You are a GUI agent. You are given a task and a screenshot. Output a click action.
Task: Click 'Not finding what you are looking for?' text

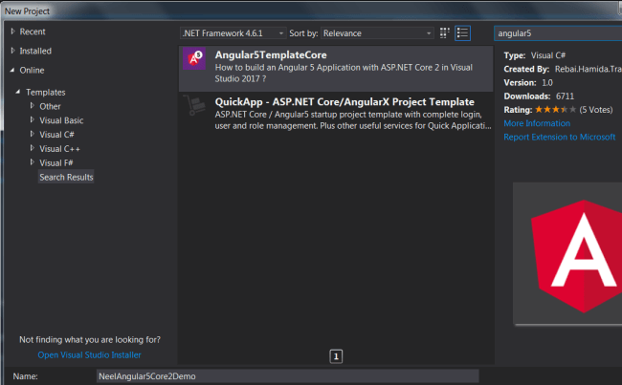coord(90,339)
